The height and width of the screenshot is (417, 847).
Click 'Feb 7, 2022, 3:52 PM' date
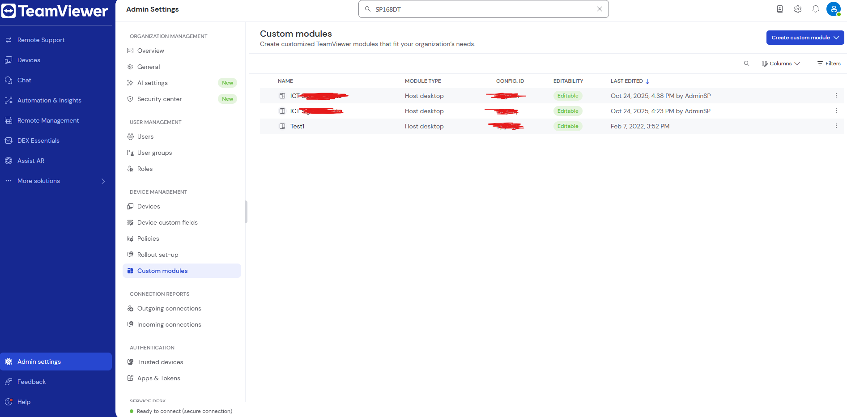[640, 126]
